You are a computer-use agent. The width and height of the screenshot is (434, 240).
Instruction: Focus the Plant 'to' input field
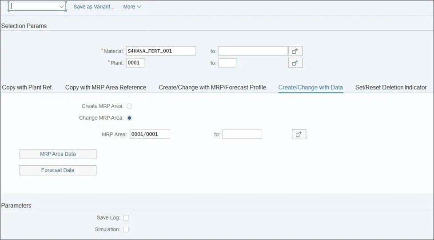227,63
